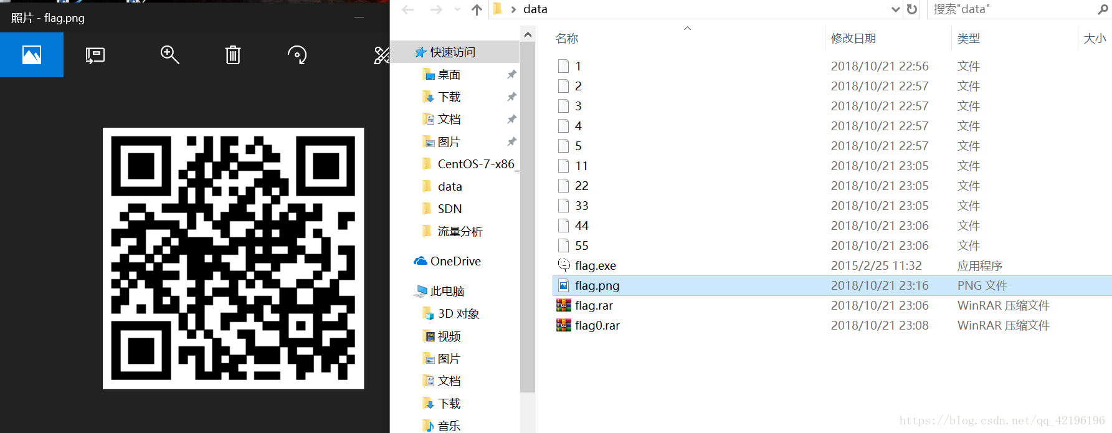Viewport: 1112px width, 433px height.
Task: Refresh the data folder view
Action: [x=912, y=9]
